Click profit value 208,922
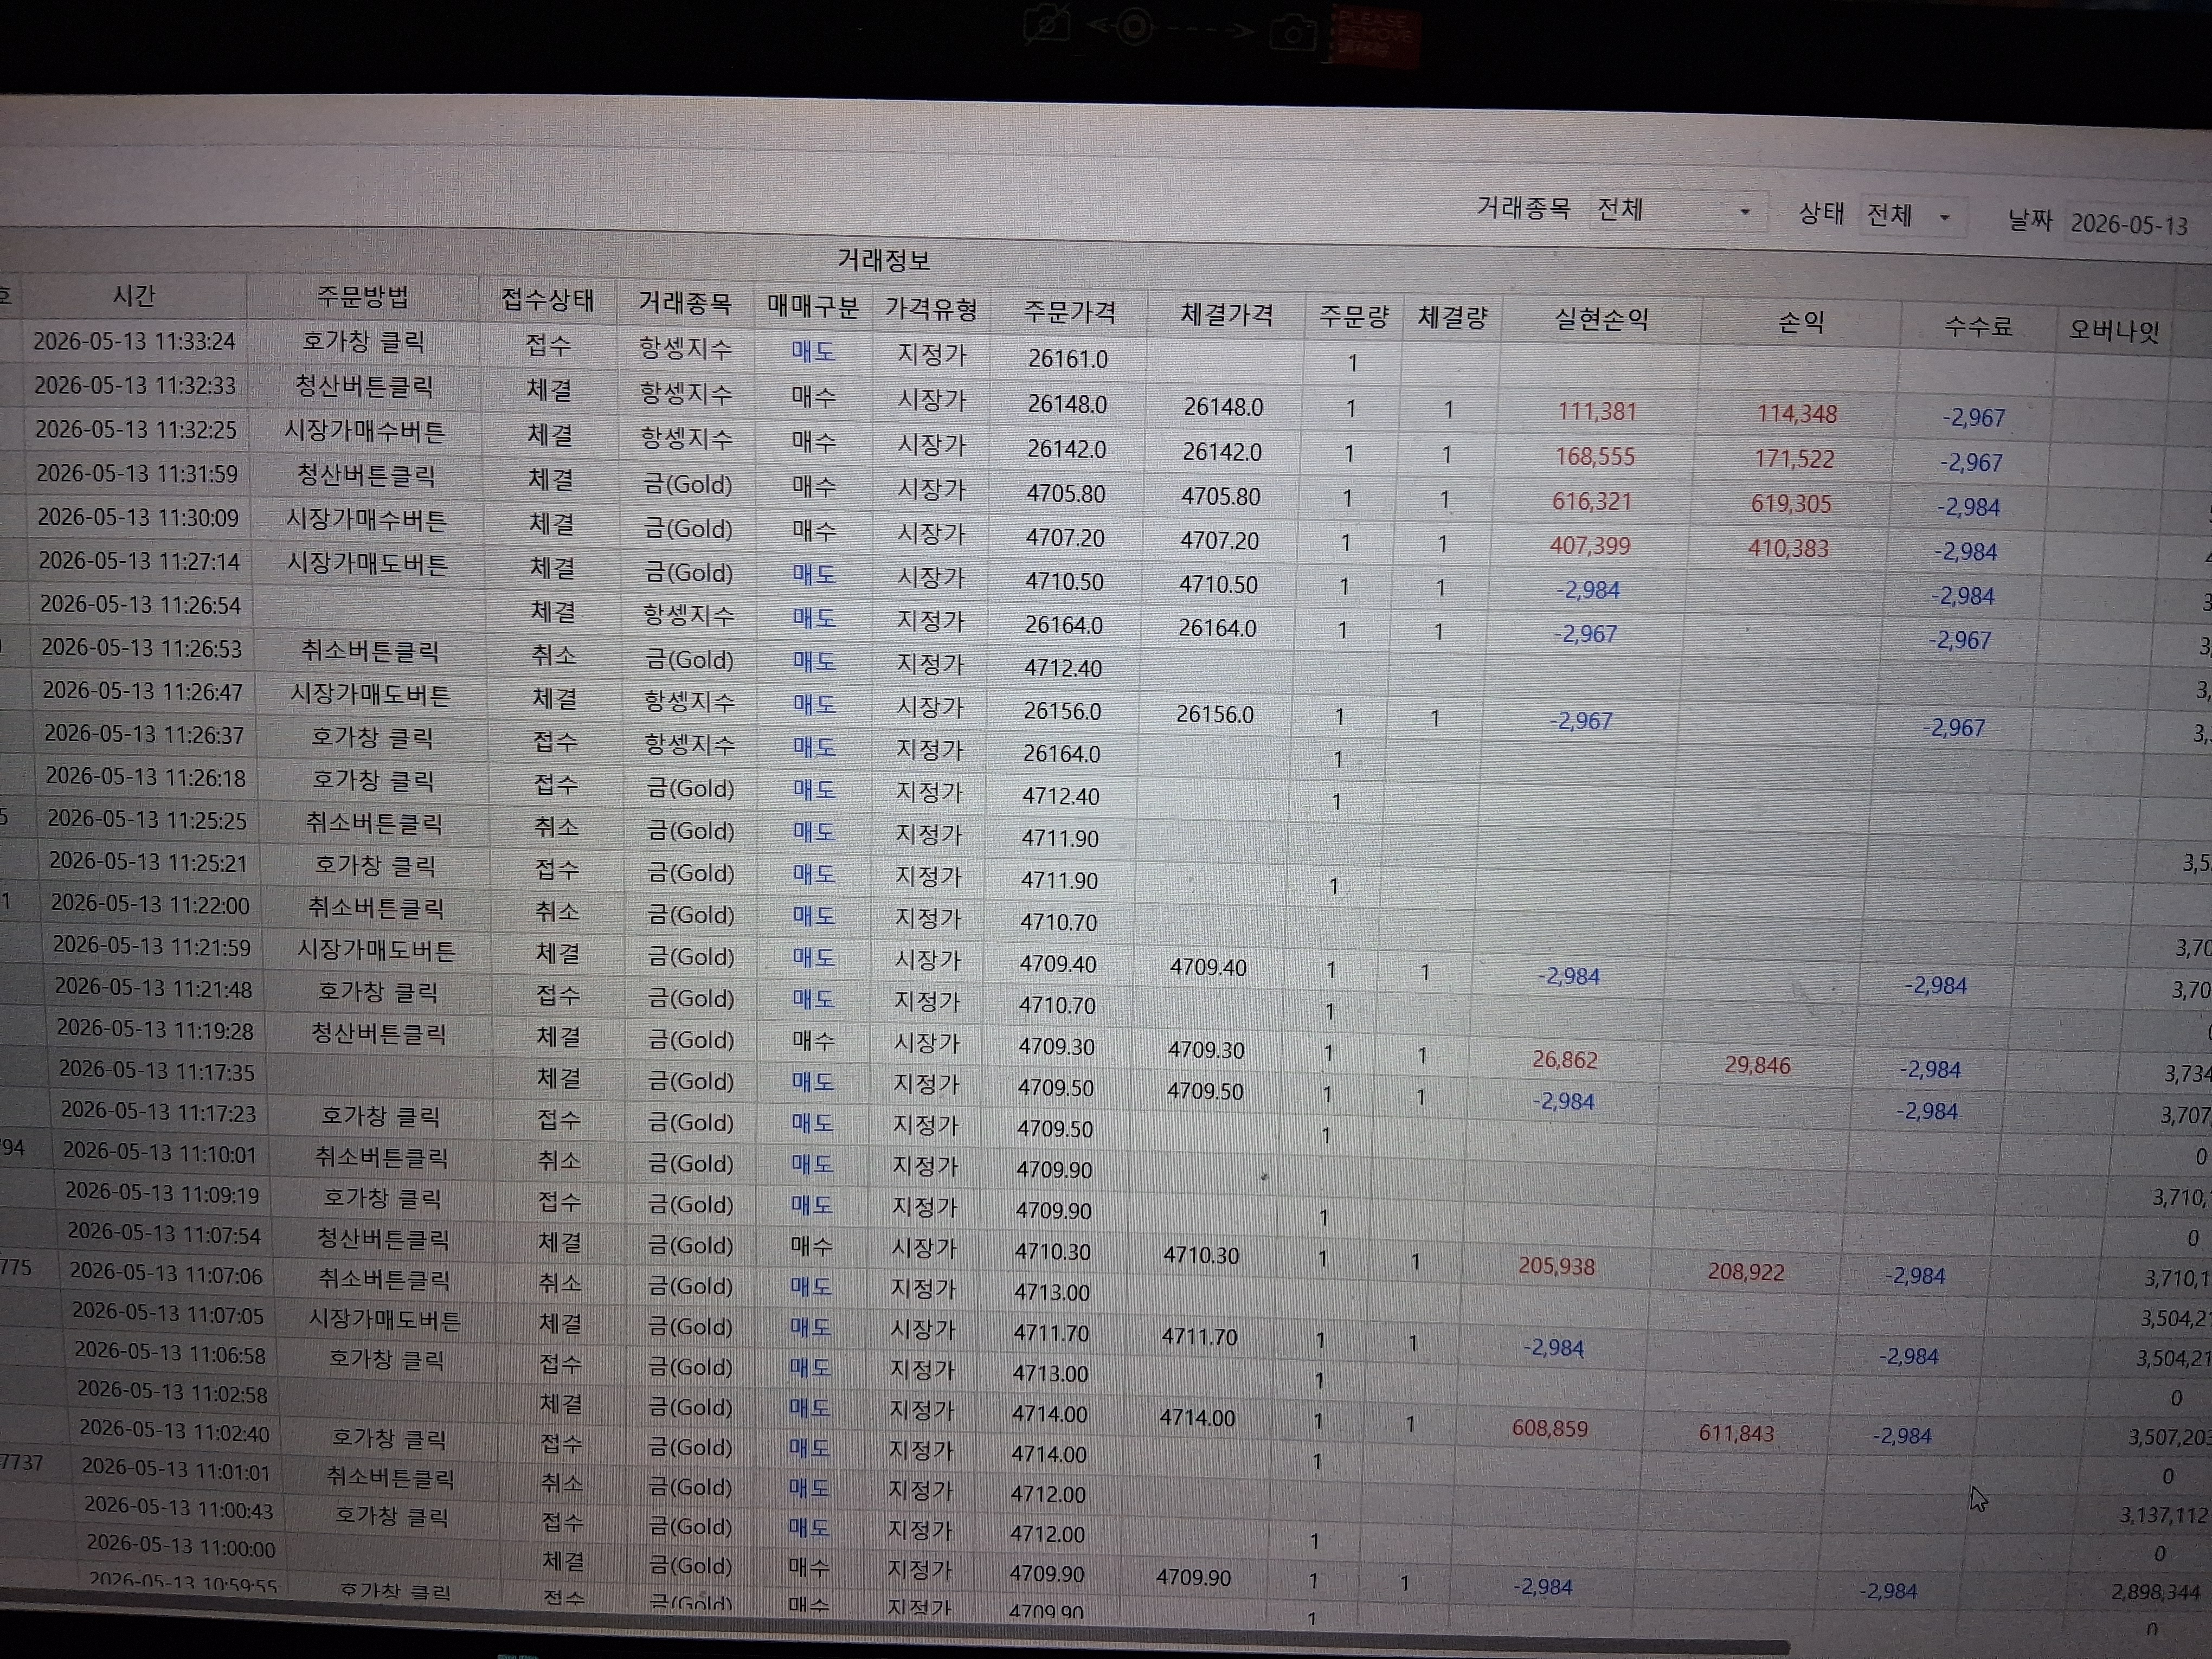The height and width of the screenshot is (1659, 2212). pos(1746,1272)
